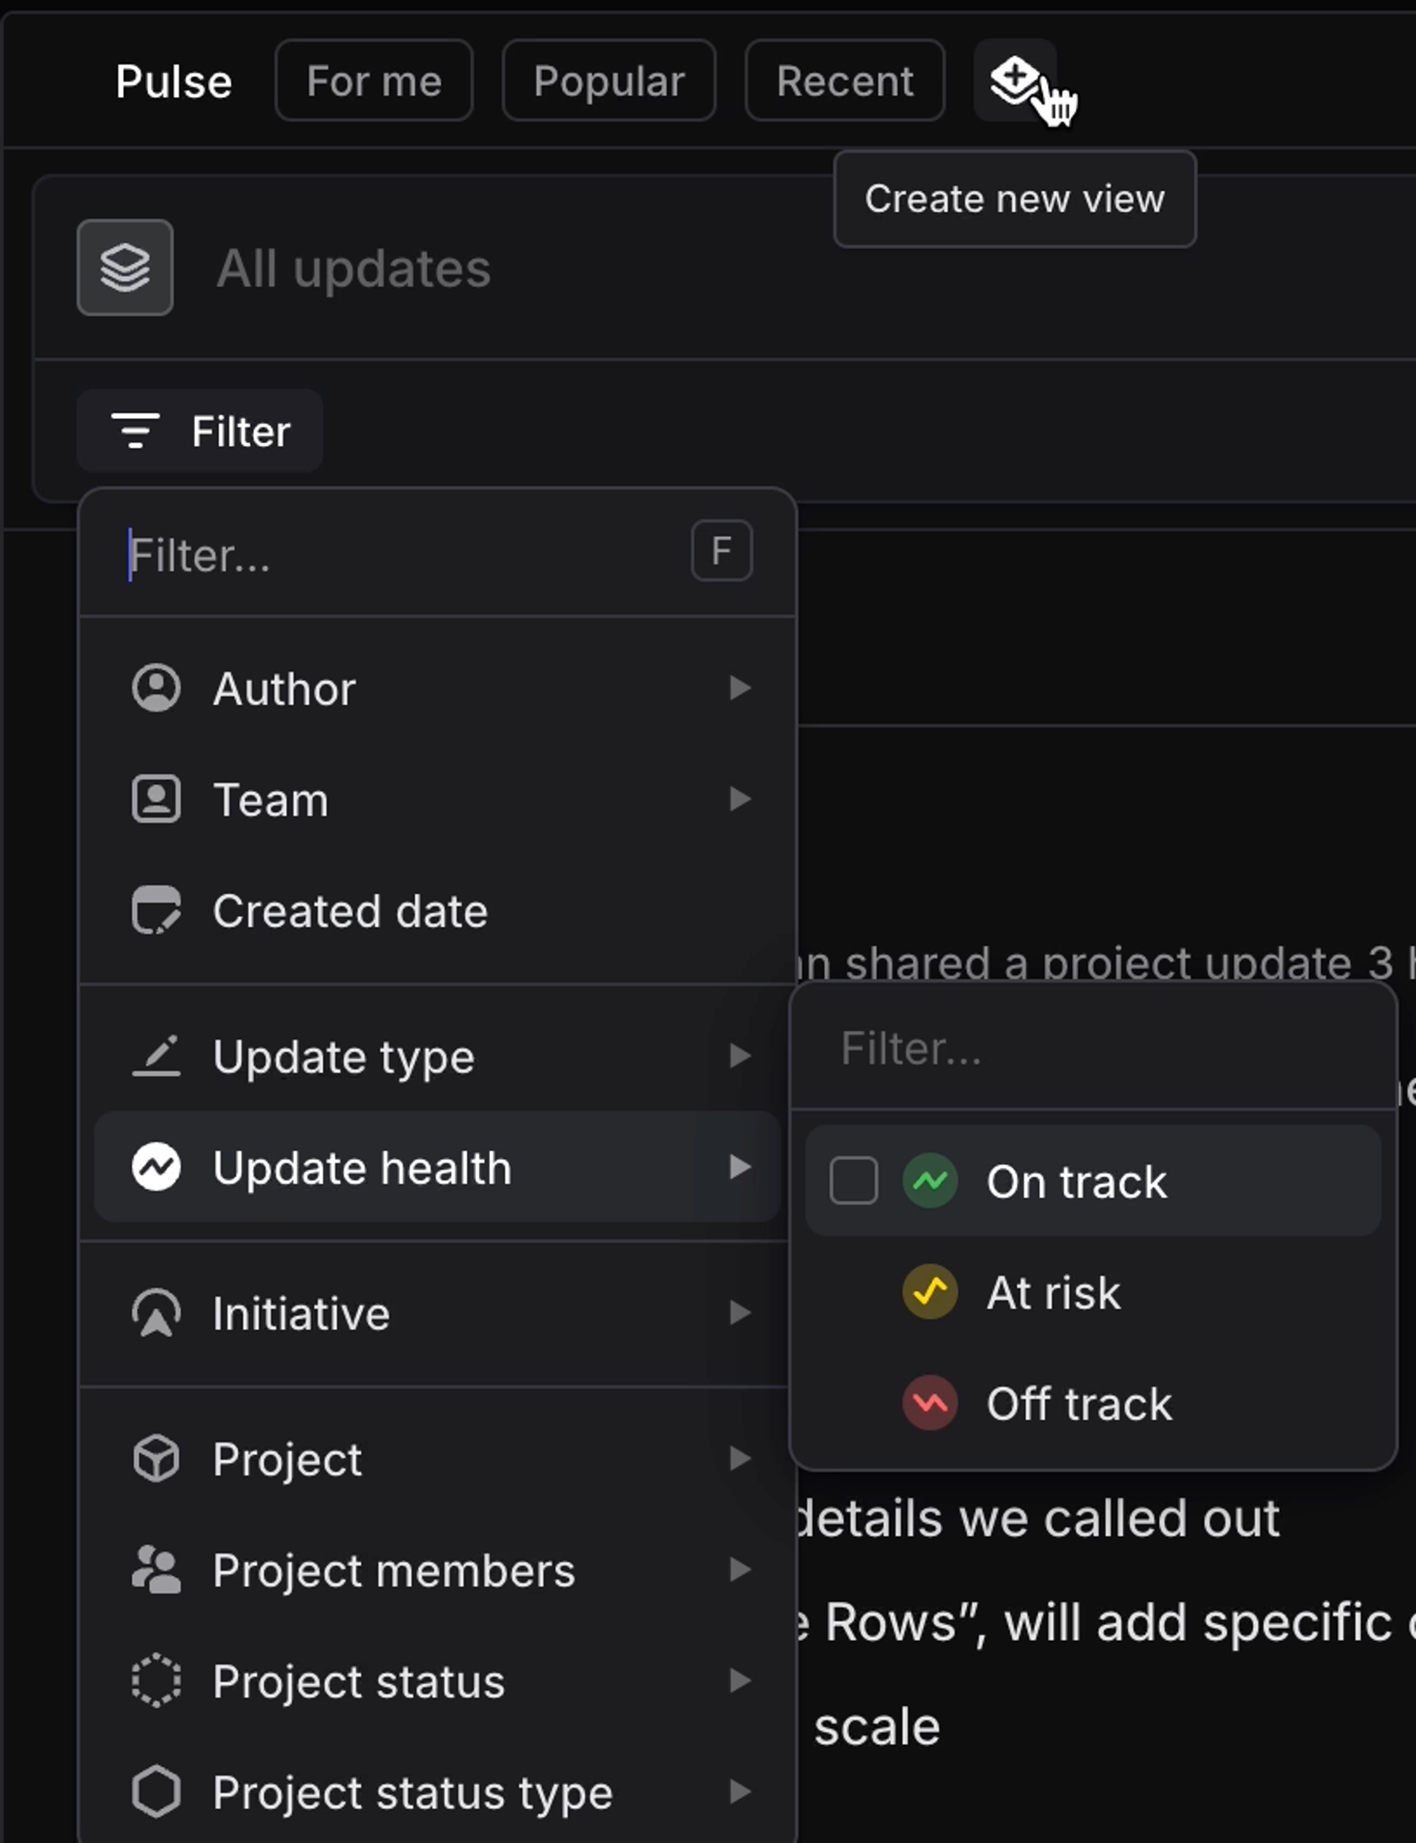Choose the Created date filter option
The height and width of the screenshot is (1843, 1416).
350,911
